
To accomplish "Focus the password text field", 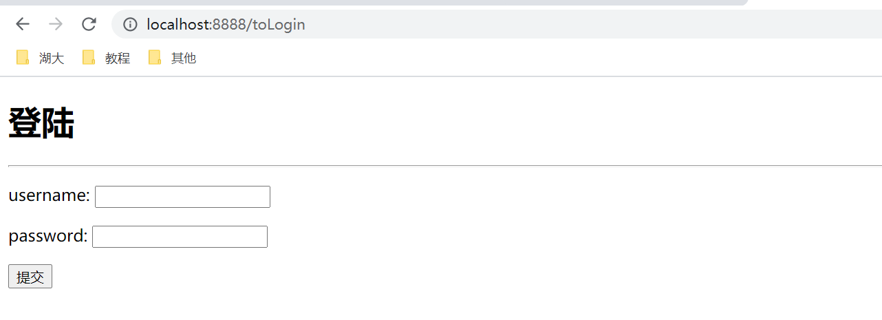I will [180, 237].
